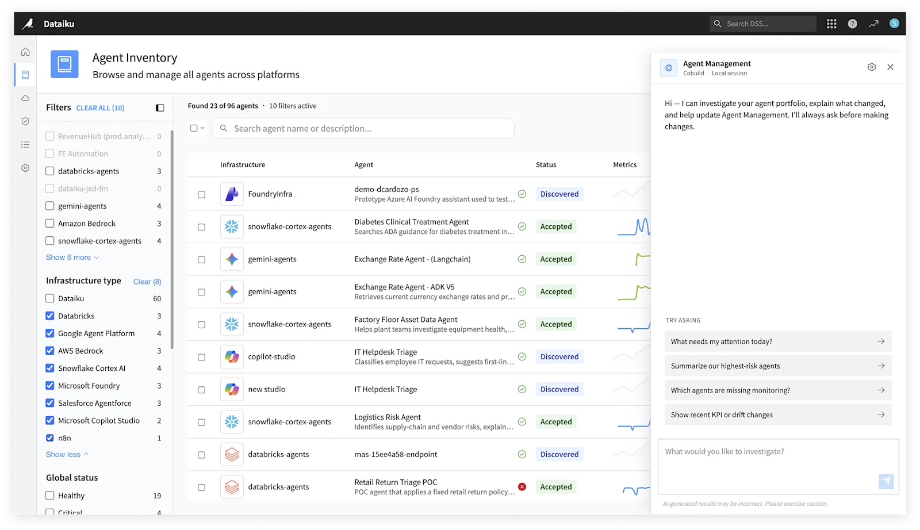Click the activity trend arrow icon
Screen dimensions: 920x530
873,24
